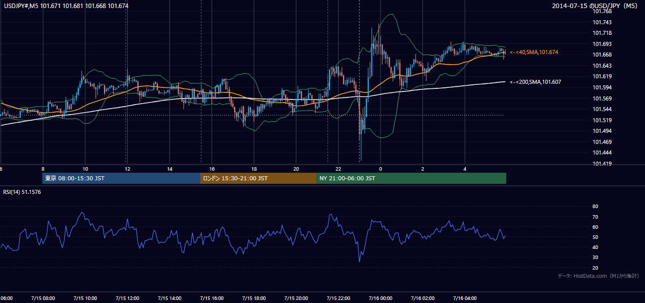
Task: Click price axis value 101.519
Action: [x=602, y=120]
